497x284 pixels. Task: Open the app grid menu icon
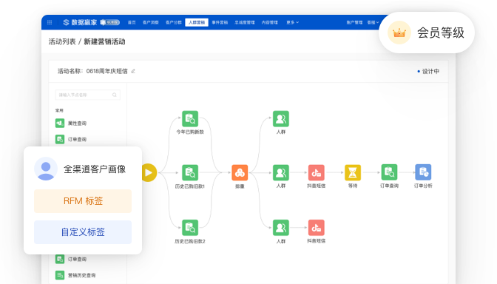coord(50,22)
